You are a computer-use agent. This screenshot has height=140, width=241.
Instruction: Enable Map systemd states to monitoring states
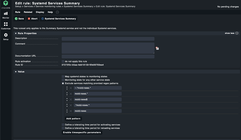(63, 76)
